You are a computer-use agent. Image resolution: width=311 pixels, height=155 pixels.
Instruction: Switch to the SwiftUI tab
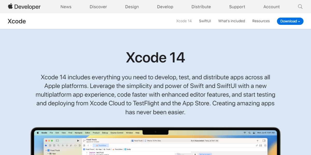point(205,21)
